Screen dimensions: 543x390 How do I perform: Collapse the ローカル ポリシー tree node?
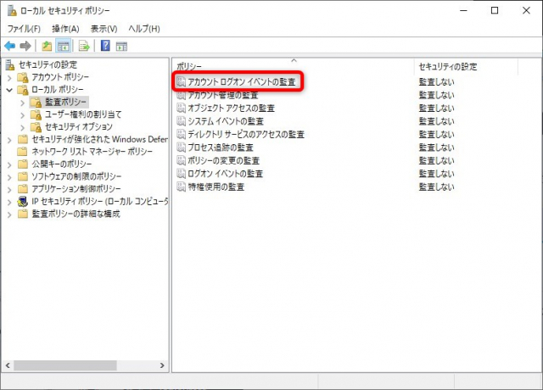(x=9, y=89)
